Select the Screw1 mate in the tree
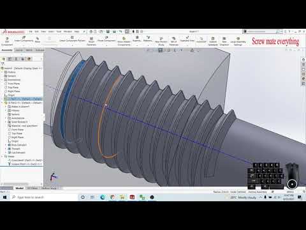306x230 pixels. [25, 164]
